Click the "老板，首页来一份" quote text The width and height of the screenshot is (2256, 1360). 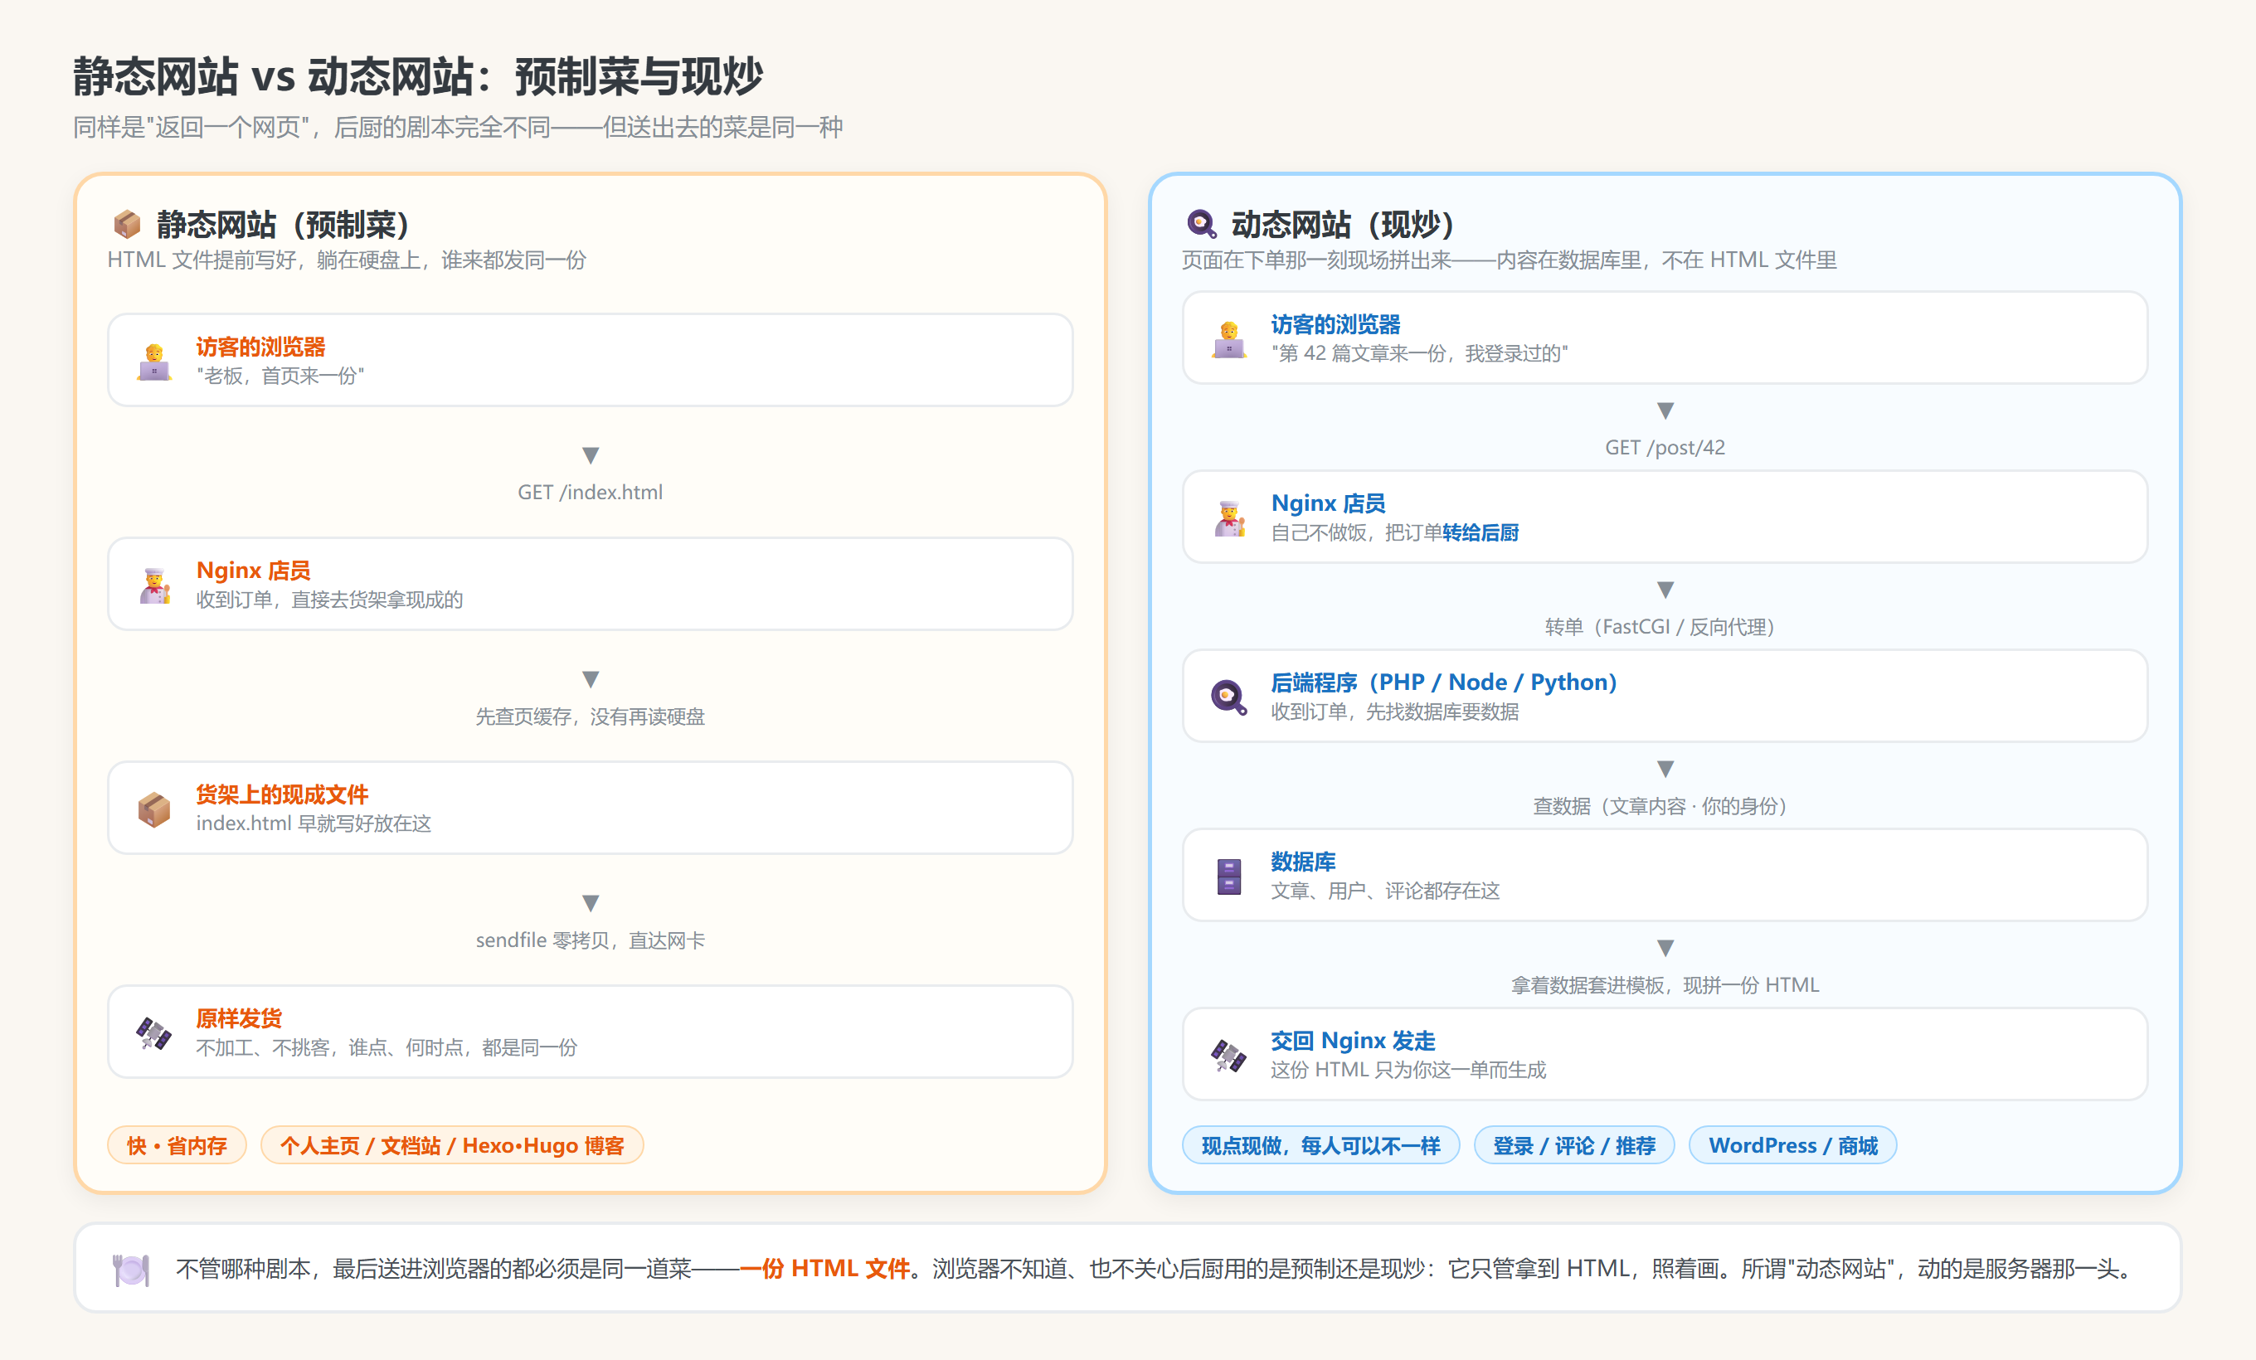(280, 375)
